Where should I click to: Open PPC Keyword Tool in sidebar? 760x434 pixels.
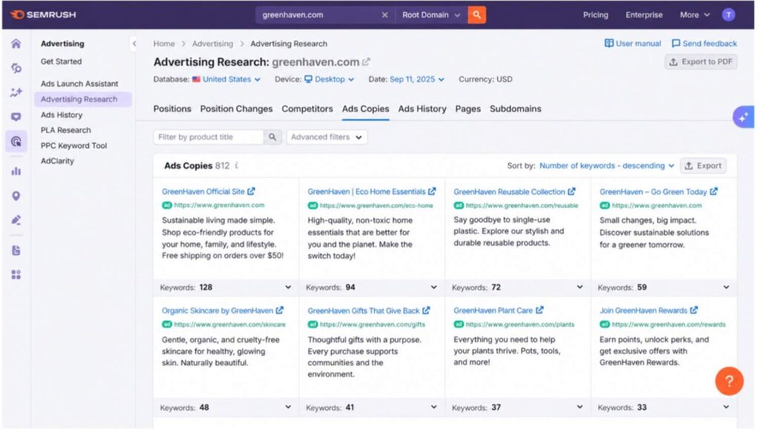73,146
